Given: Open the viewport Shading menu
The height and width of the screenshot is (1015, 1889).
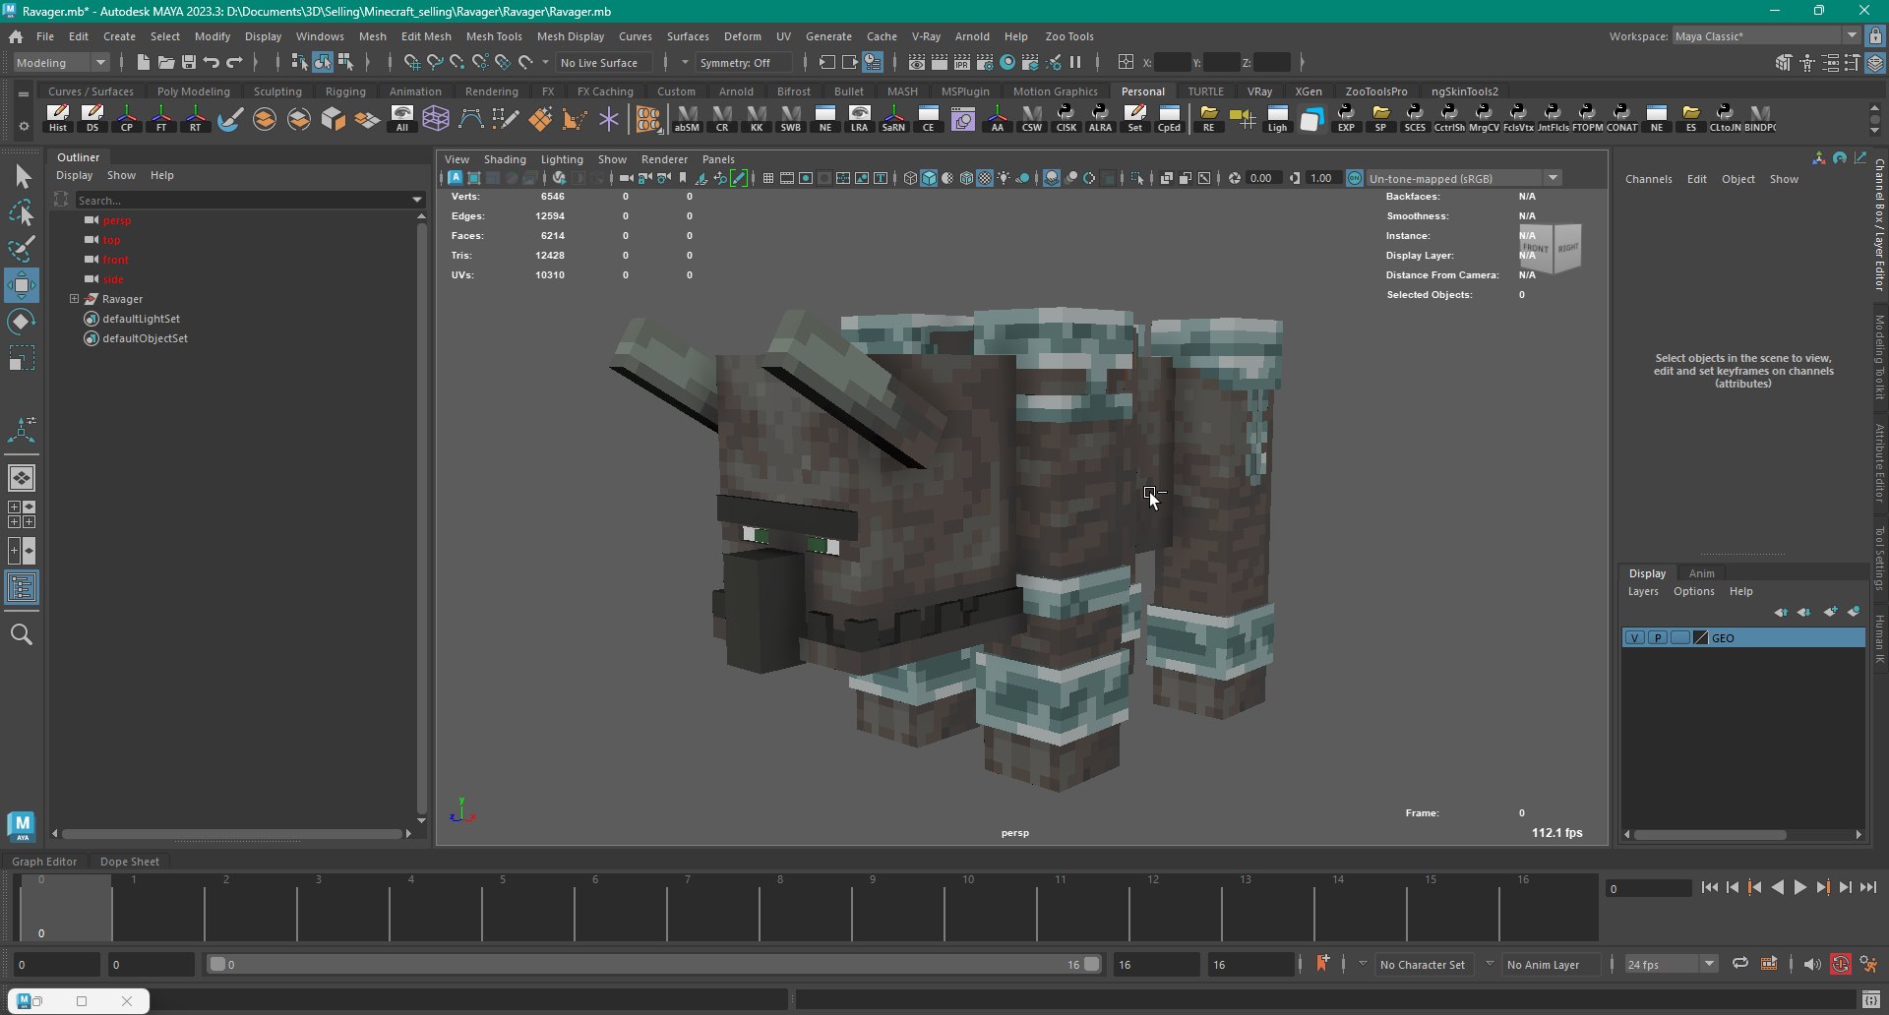Looking at the screenshot, I should coord(505,159).
